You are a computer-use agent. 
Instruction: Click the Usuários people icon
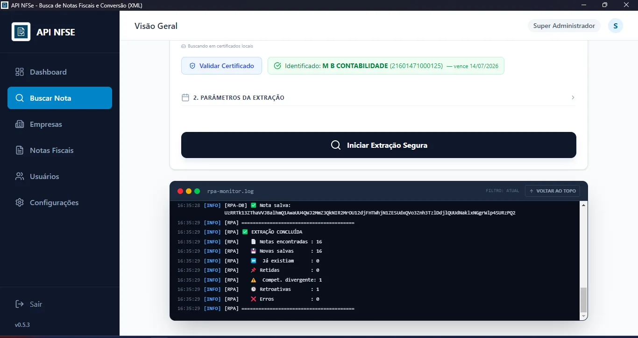[20, 176]
